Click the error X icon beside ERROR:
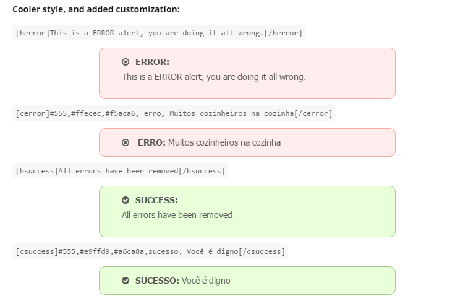 [x=126, y=62]
